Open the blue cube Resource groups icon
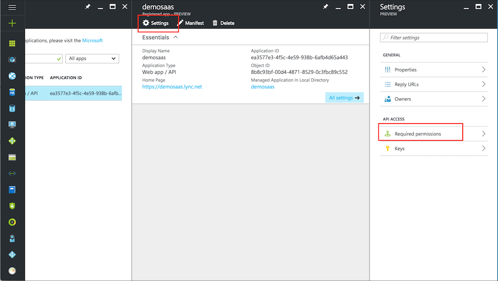Screen dimensions: 498x281 click(12, 60)
